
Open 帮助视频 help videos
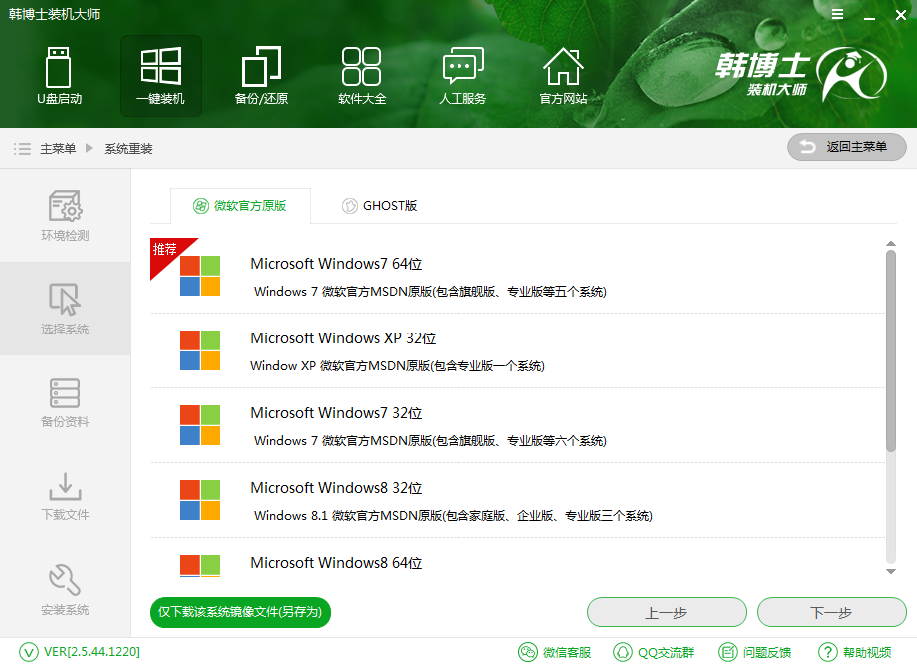(855, 652)
